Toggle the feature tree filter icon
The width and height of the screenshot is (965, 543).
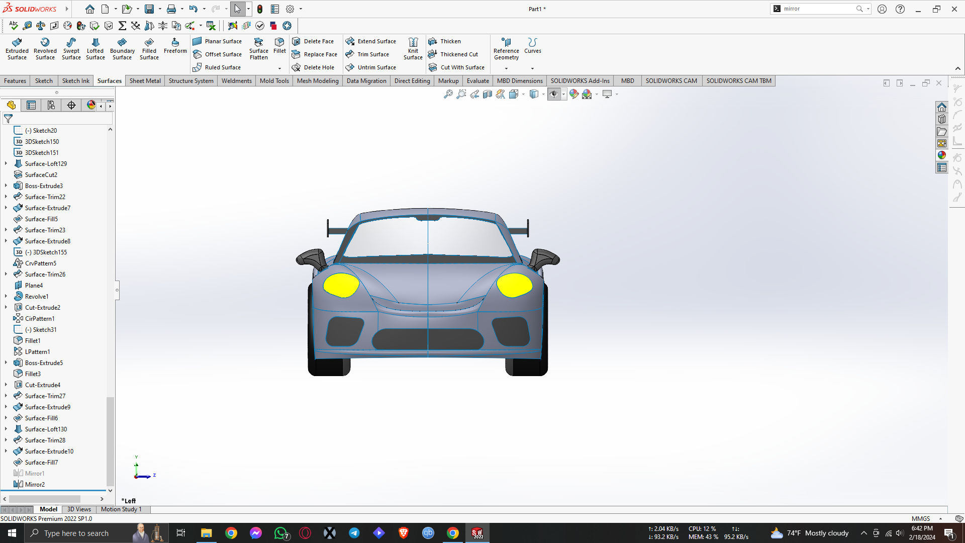[9, 119]
